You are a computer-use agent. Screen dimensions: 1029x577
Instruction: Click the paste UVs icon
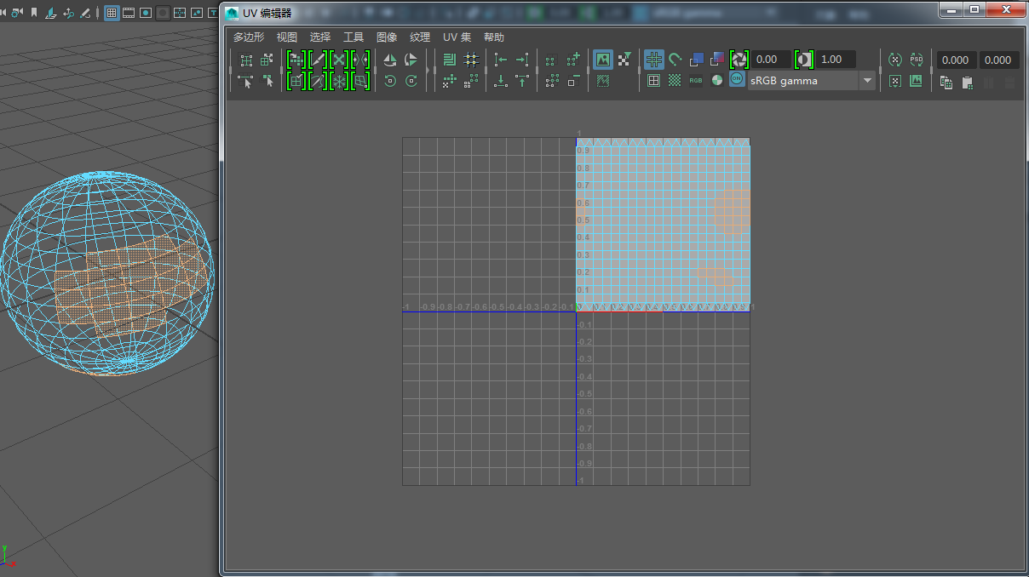click(967, 83)
